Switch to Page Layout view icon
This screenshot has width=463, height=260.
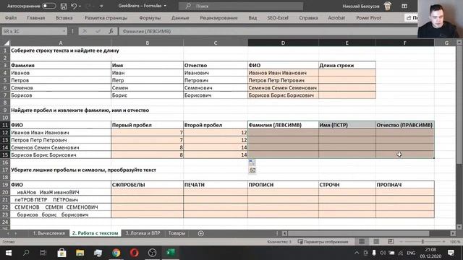point(376,242)
